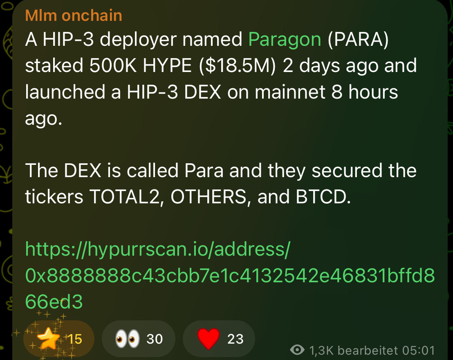Click the 1,3K views counter

tap(321, 351)
